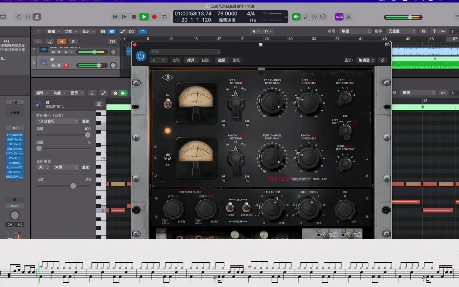Toggle record enable R on 鼓 track
This screenshot has height=287, width=459.
pyautogui.click(x=66, y=65)
